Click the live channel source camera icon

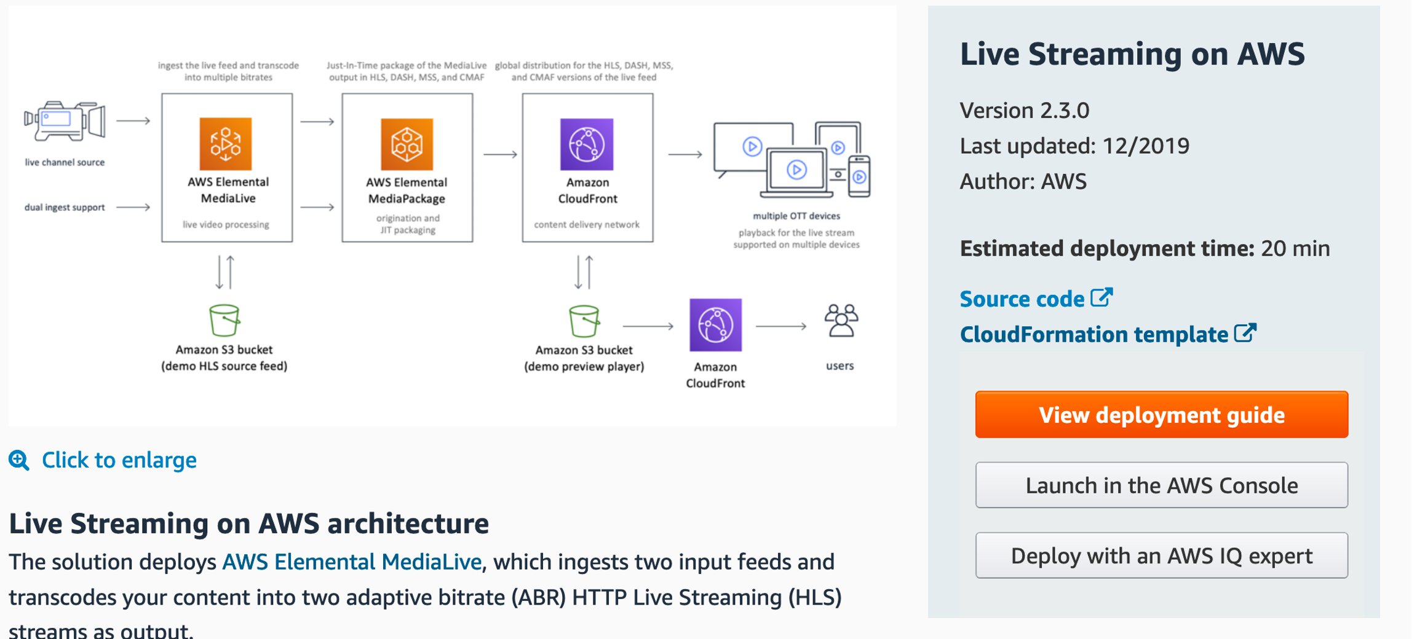coord(65,122)
